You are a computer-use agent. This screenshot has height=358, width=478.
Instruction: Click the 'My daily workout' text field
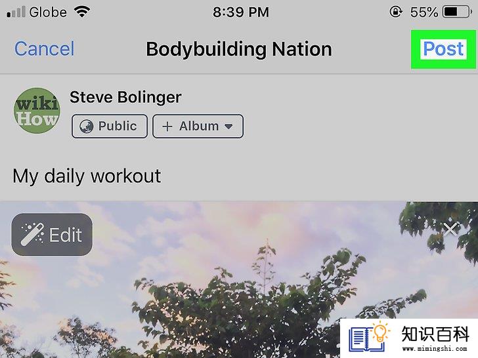239,176
